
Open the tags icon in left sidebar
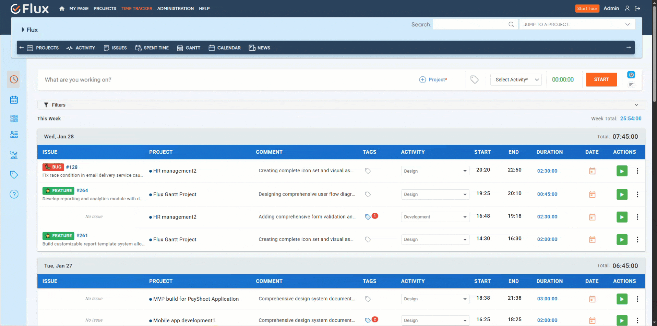(14, 175)
